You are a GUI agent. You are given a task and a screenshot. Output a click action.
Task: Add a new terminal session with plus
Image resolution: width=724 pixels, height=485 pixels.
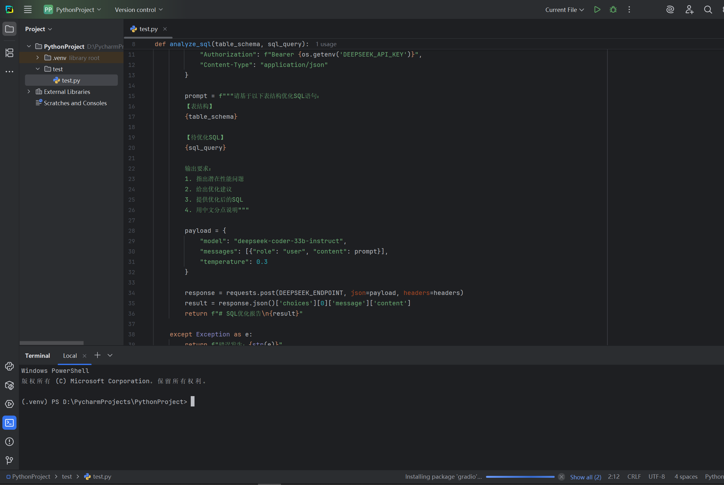point(97,355)
